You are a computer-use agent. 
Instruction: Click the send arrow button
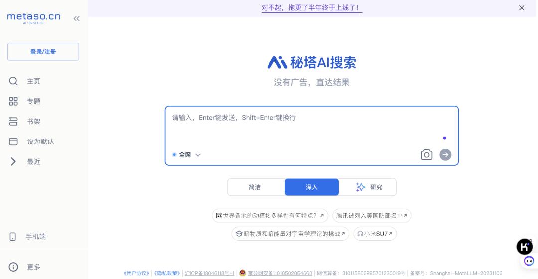coord(445,155)
